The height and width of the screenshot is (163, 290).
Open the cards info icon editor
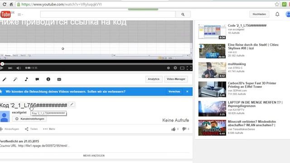click(48, 79)
